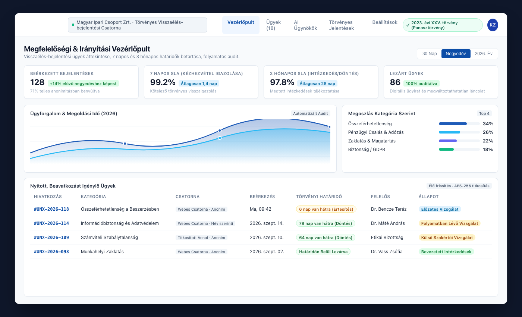Click the "Élő frissítés · AES-256 titkosítás" badge
The image size is (522, 317).
459,186
